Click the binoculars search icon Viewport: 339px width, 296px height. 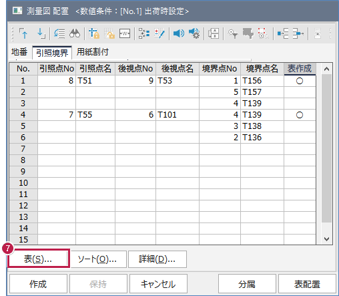[75, 33]
